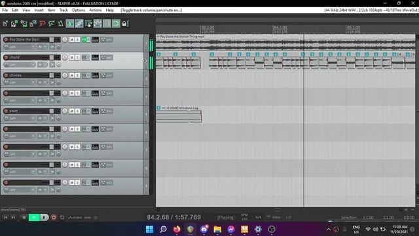Go to project start in transport
The width and height of the screenshot is (419, 236).
coord(5,218)
